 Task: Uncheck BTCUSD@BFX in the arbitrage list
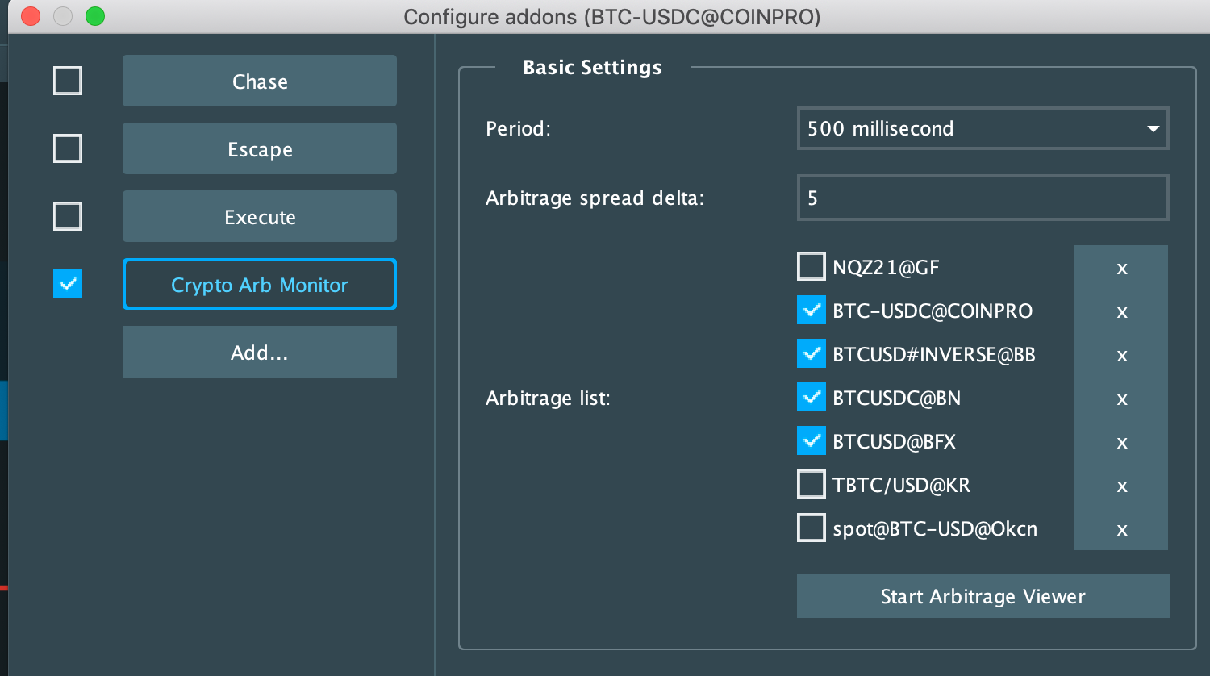coord(812,440)
